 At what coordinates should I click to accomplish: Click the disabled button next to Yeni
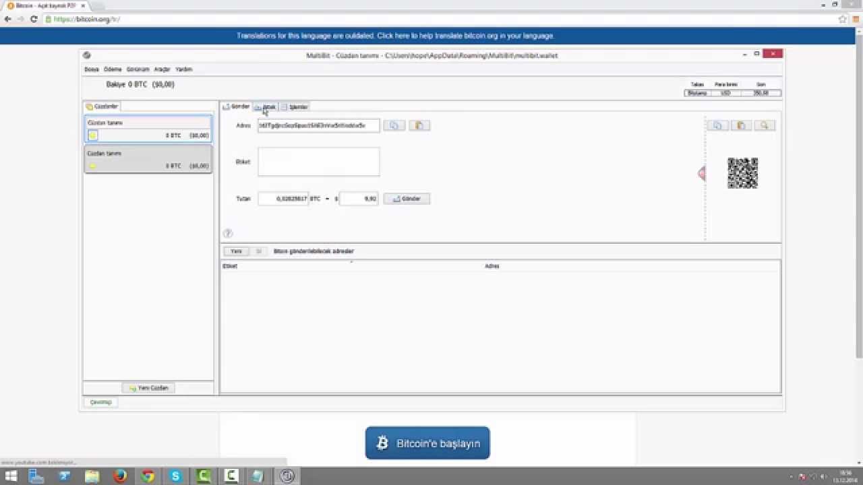pos(258,251)
